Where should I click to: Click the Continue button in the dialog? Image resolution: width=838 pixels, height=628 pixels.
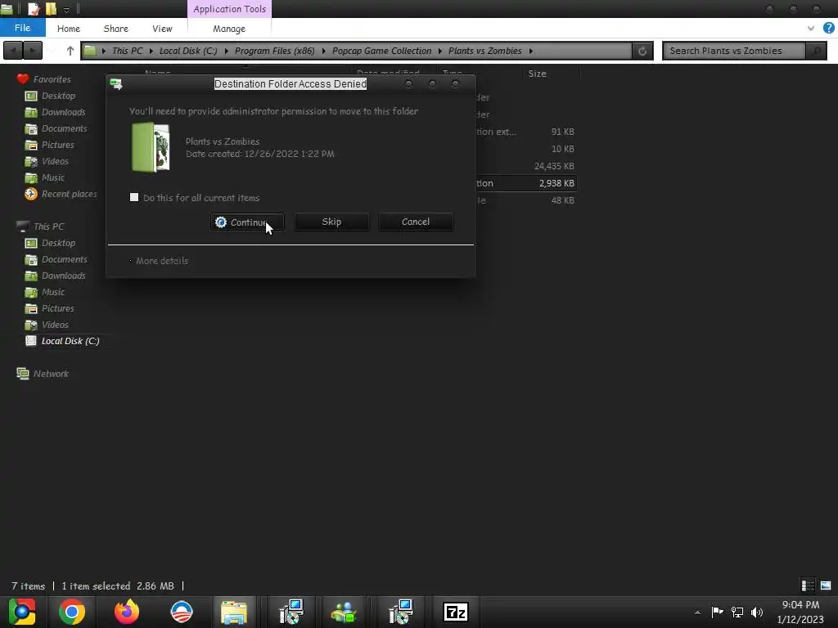(247, 222)
